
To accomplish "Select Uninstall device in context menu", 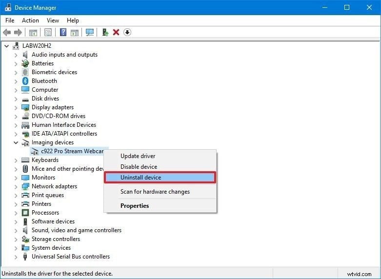I will pos(160,178).
